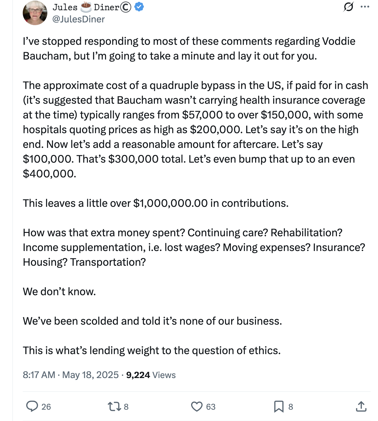Click the bookmark count 8
The height and width of the screenshot is (421, 378).
tap(291, 407)
